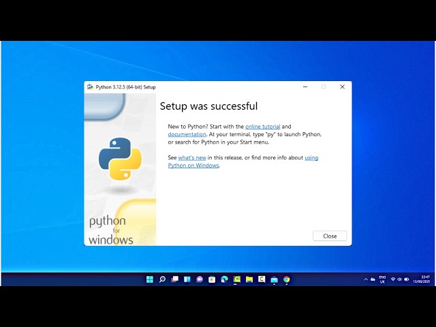Open the green Camtasia app on taskbar
This screenshot has height=327, width=436.
tap(237, 279)
